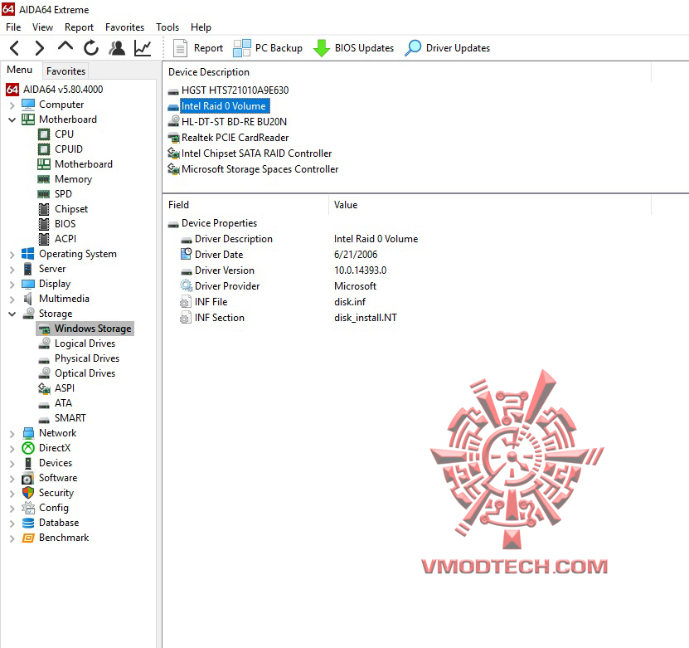Viewport: 689px width, 648px height.
Task: Refresh the page with the reload icon
Action: click(90, 48)
